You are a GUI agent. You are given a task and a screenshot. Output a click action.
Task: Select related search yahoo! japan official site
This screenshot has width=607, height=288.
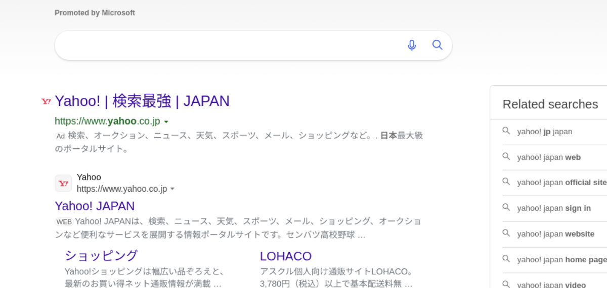tap(561, 183)
